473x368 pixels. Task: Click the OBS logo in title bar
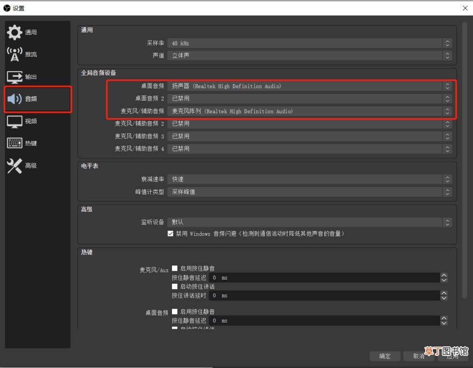click(x=7, y=8)
